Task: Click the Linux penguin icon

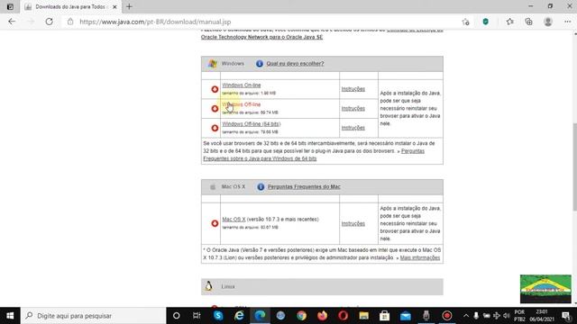Action: pos(208,286)
